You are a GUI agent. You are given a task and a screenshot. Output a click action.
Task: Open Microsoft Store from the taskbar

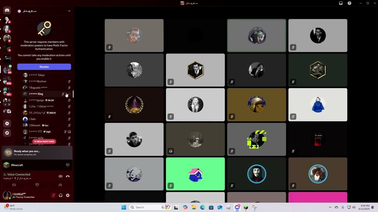pos(211,207)
